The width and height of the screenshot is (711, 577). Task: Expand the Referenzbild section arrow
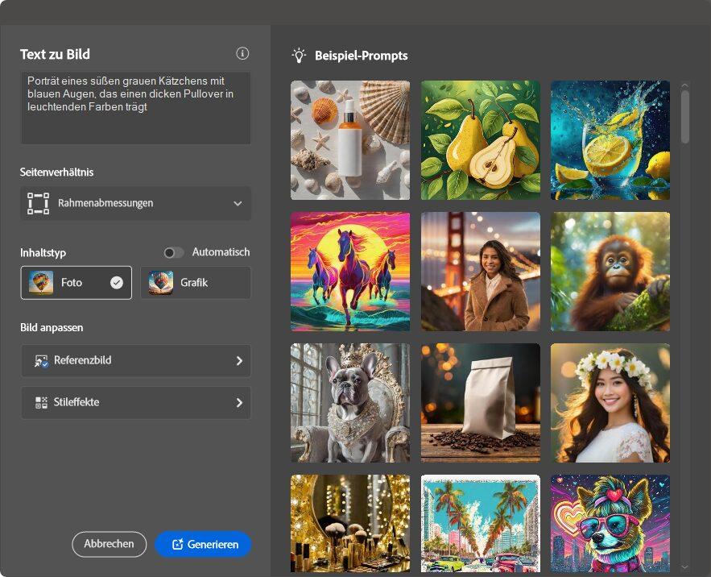coord(239,361)
